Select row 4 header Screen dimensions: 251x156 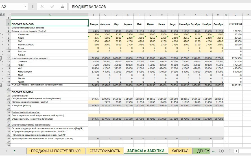8,31
